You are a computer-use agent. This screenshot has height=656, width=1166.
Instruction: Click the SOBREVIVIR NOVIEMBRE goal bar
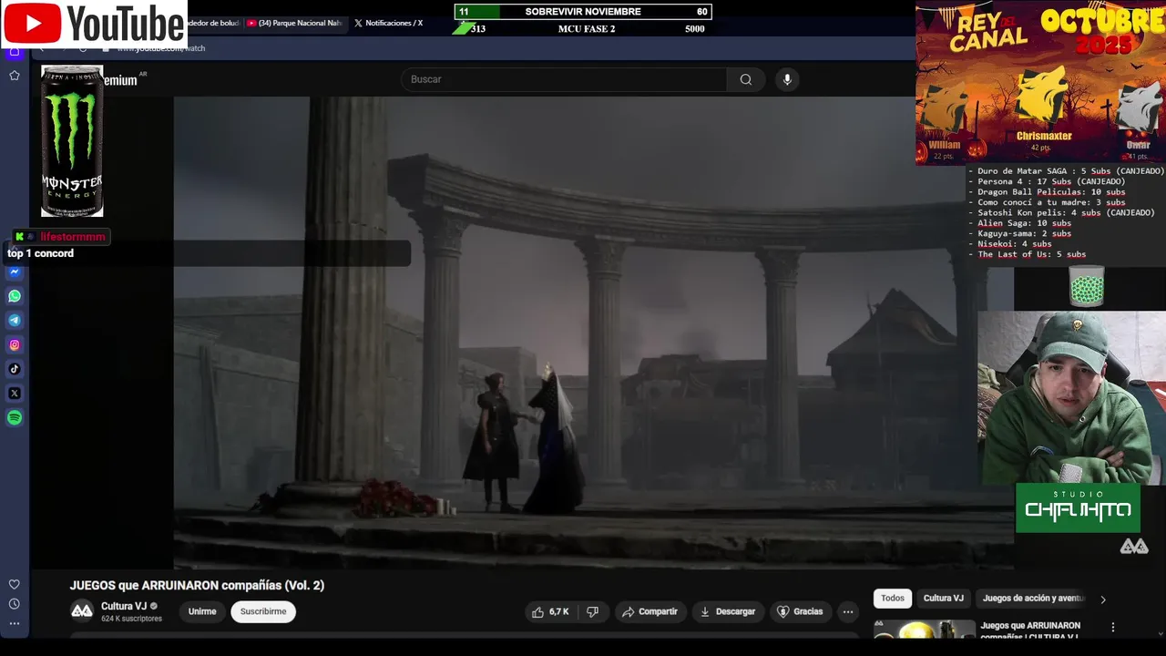[583, 12]
